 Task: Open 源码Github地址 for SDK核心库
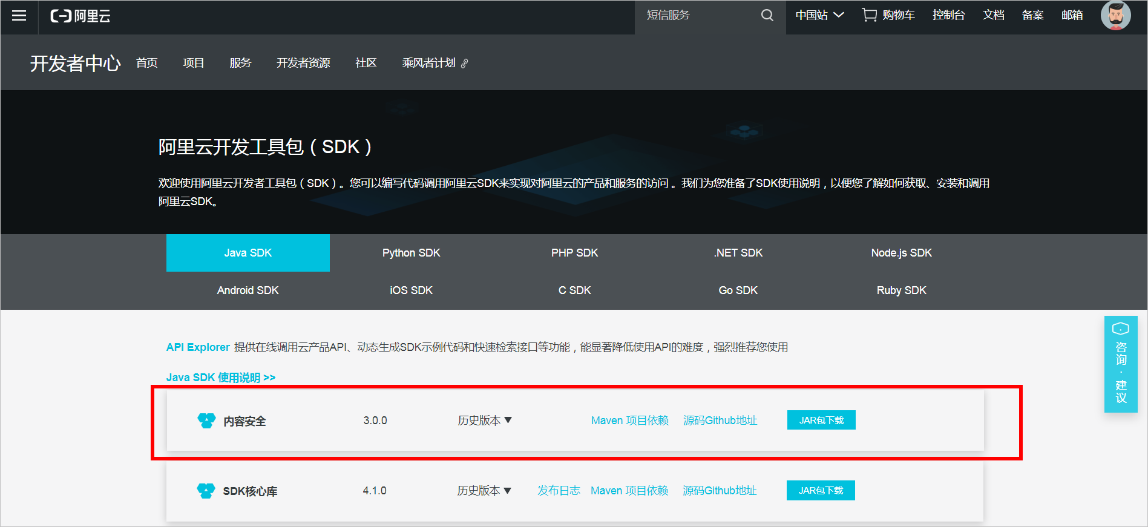pos(720,491)
